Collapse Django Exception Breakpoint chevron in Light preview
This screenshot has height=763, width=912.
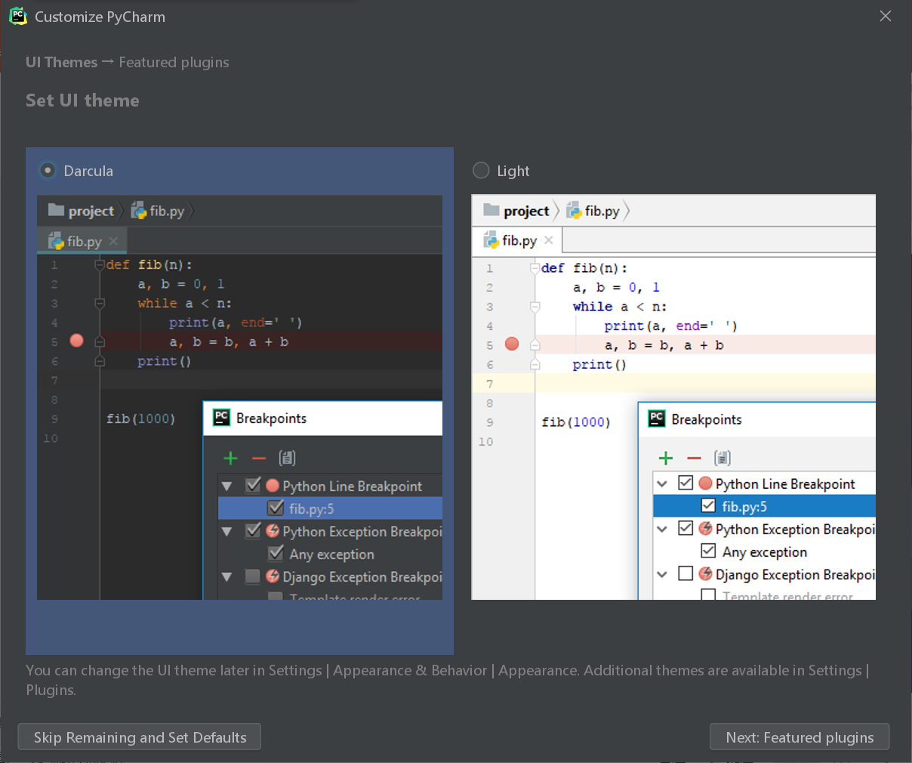(662, 574)
